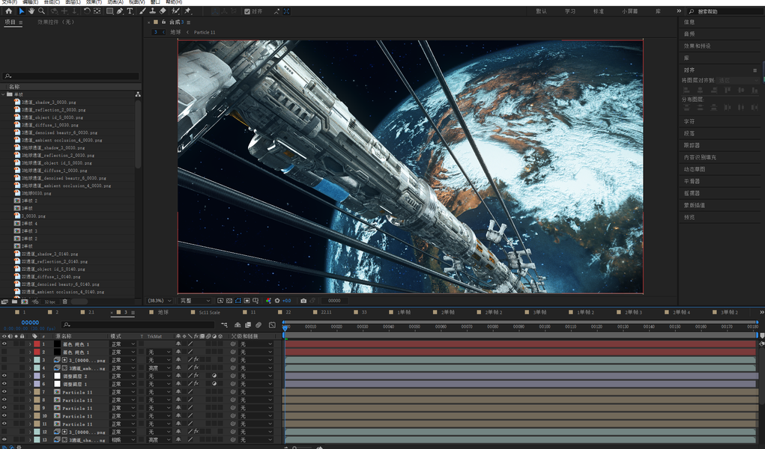Select the Rectangle shape tool
Screen dimensions: 765x449
pyautogui.click(x=110, y=10)
